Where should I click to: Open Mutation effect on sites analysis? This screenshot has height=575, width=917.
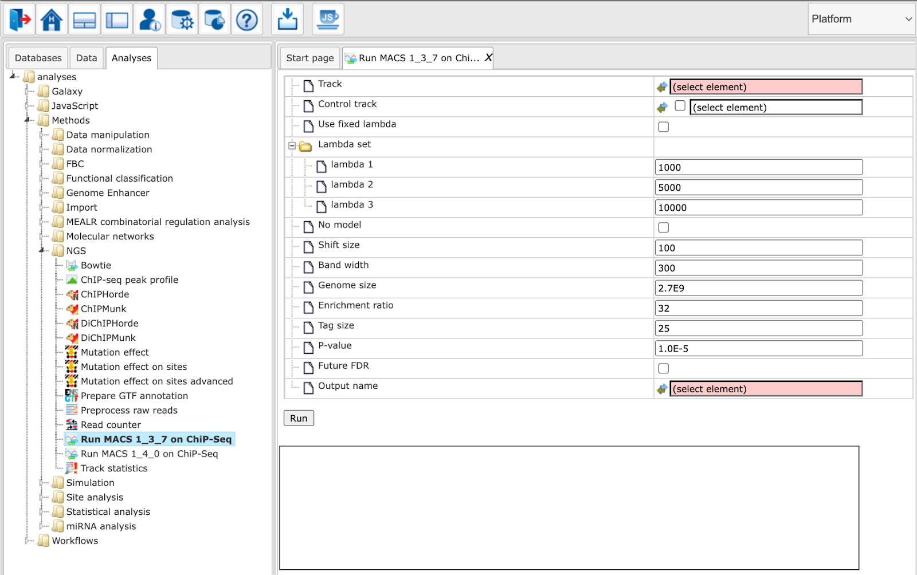click(x=134, y=367)
